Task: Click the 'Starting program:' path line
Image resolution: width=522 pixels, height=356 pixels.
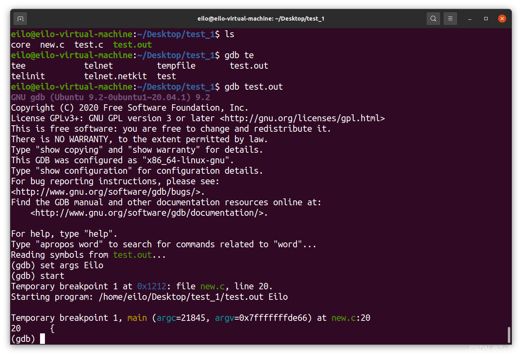Action: (149, 297)
